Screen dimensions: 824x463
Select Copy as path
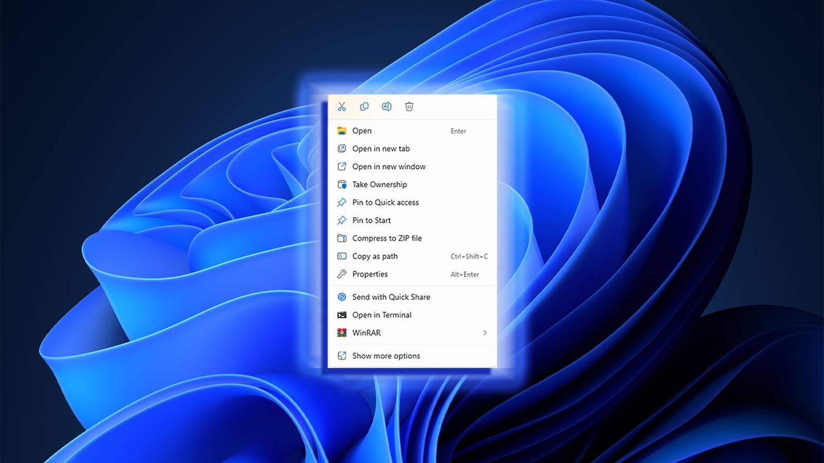pos(375,256)
